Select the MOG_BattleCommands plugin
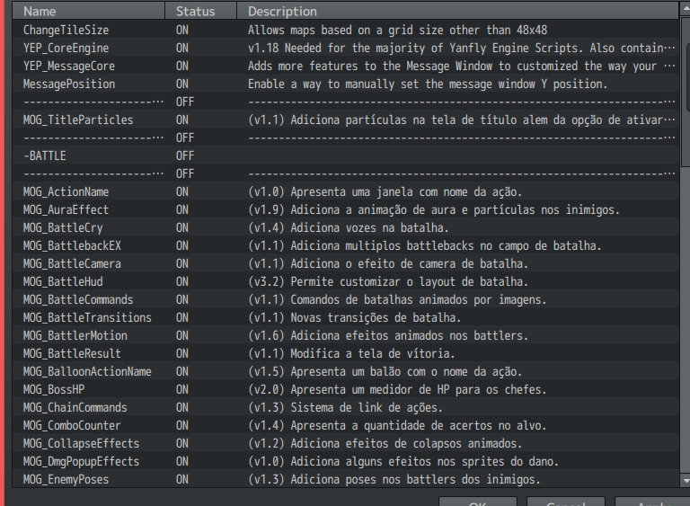The width and height of the screenshot is (690, 506). point(345,300)
